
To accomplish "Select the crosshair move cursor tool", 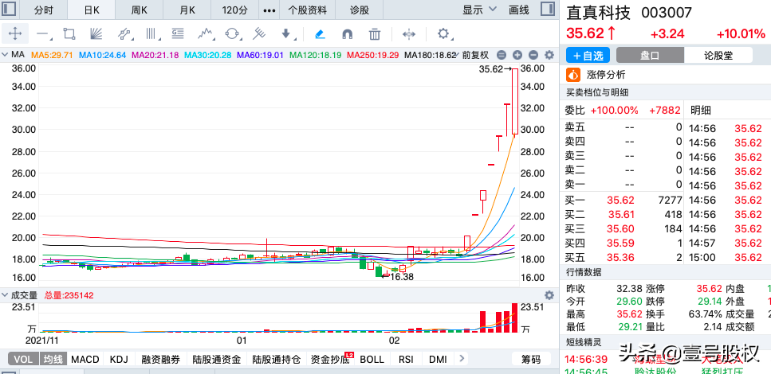I will [x=15, y=34].
